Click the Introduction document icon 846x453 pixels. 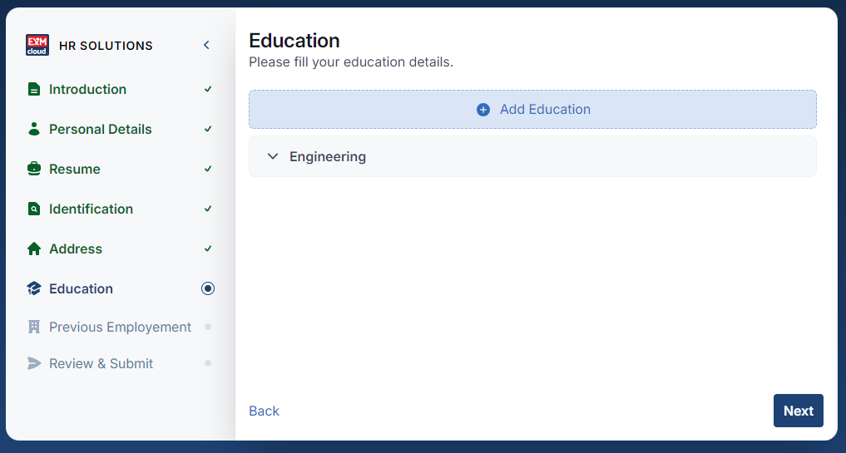click(x=34, y=89)
